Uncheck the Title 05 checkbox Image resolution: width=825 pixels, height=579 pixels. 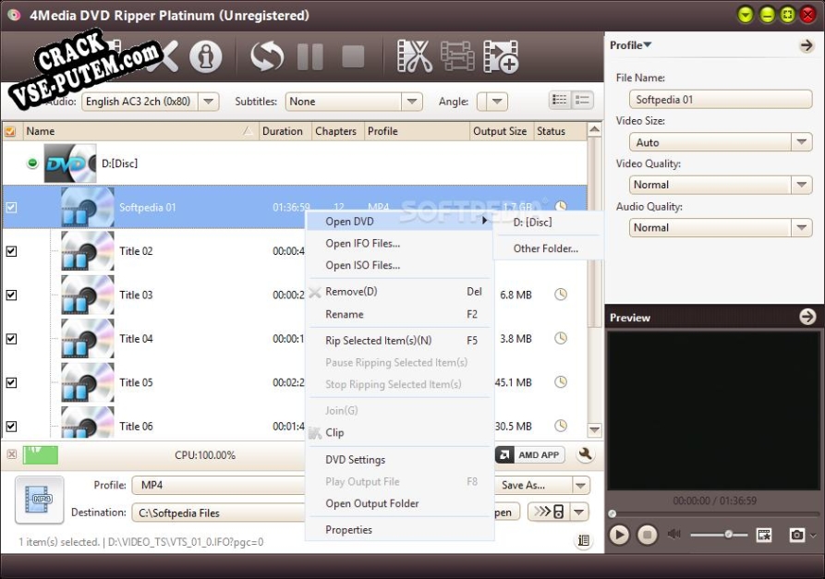pyautogui.click(x=11, y=381)
